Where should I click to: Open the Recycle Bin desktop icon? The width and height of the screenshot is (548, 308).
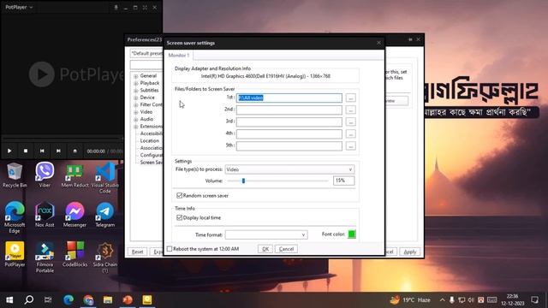click(15, 175)
